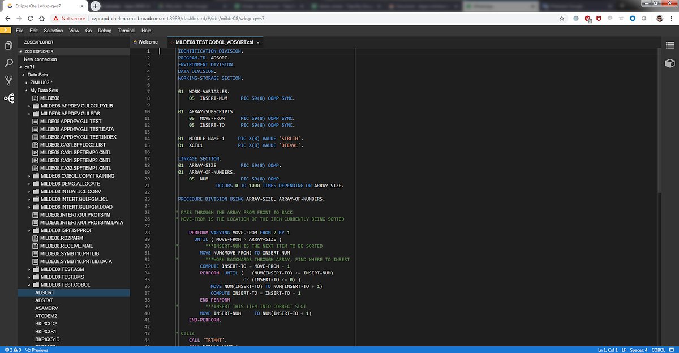
Task: Click New connection in zOS Explorer
Action: pos(40,59)
